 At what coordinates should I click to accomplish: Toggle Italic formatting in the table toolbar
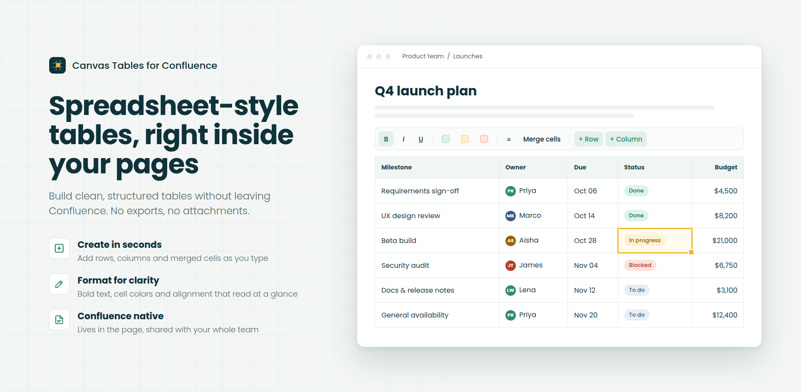(404, 139)
